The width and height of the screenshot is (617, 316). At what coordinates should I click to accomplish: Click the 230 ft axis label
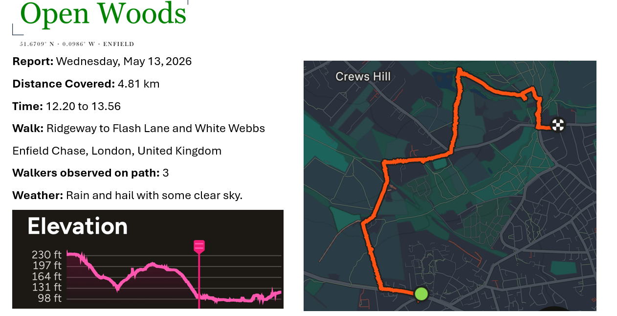tap(47, 255)
